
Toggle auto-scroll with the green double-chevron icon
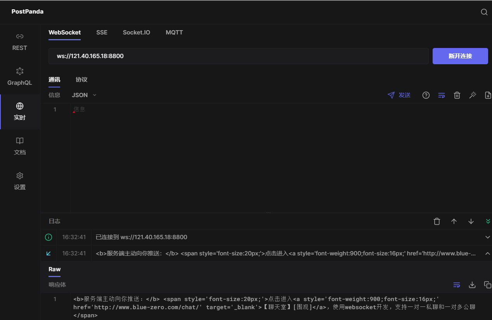pyautogui.click(x=488, y=221)
